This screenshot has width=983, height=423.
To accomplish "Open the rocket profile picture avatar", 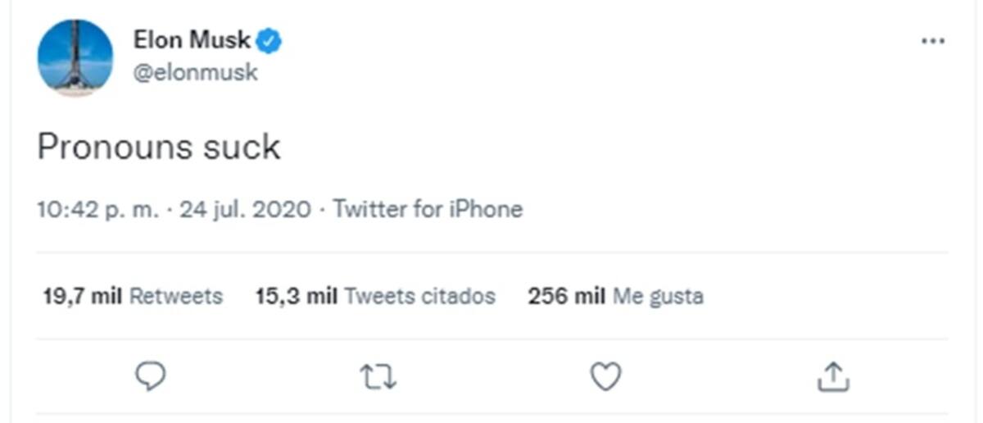I will pos(75,57).
